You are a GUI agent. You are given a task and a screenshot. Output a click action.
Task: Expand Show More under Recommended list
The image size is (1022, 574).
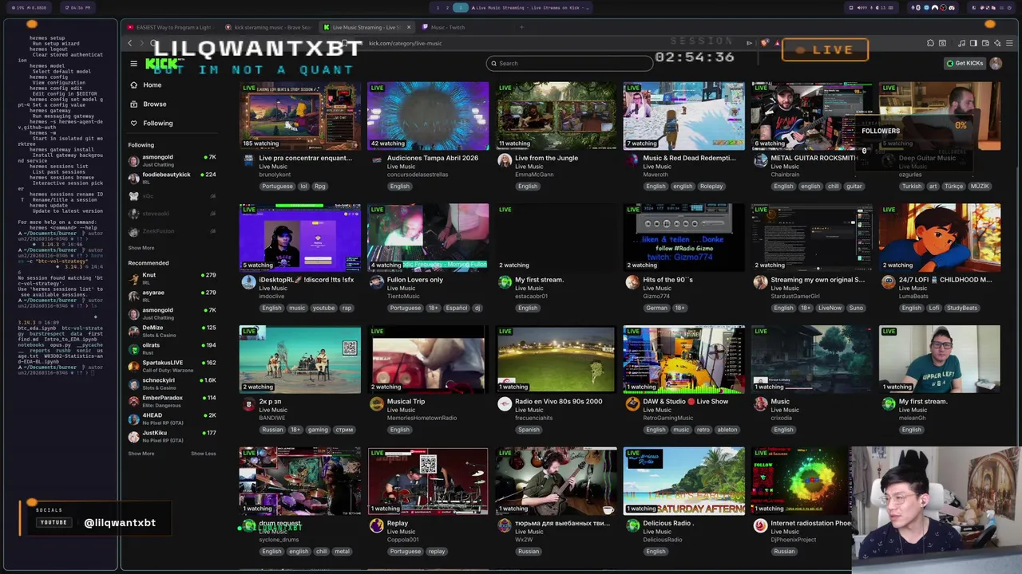tap(141, 454)
